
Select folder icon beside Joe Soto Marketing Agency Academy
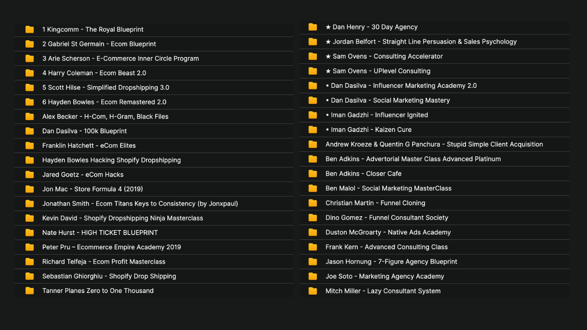coord(313,276)
